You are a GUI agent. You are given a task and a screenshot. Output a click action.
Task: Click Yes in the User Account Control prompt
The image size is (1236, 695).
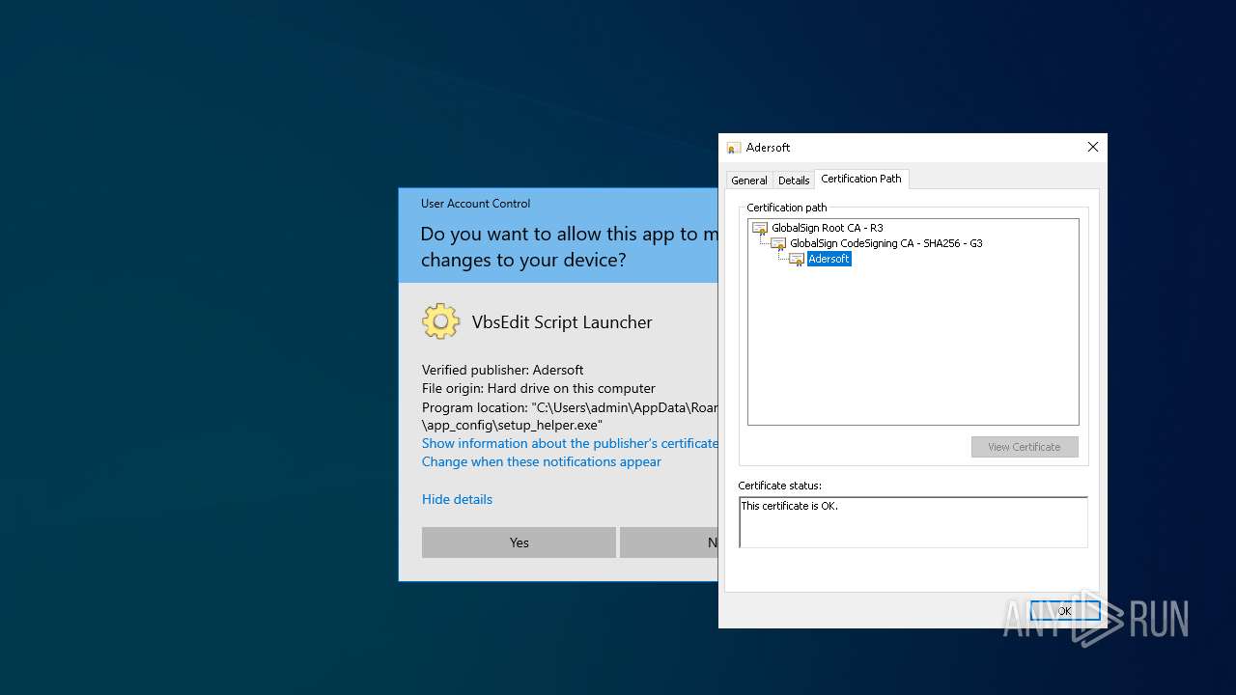519,542
